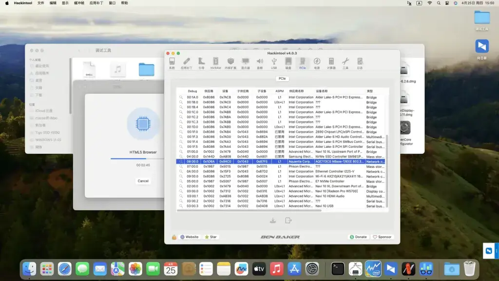Open Finder from the dock
Viewport: 499px width, 281px height.
(29, 269)
